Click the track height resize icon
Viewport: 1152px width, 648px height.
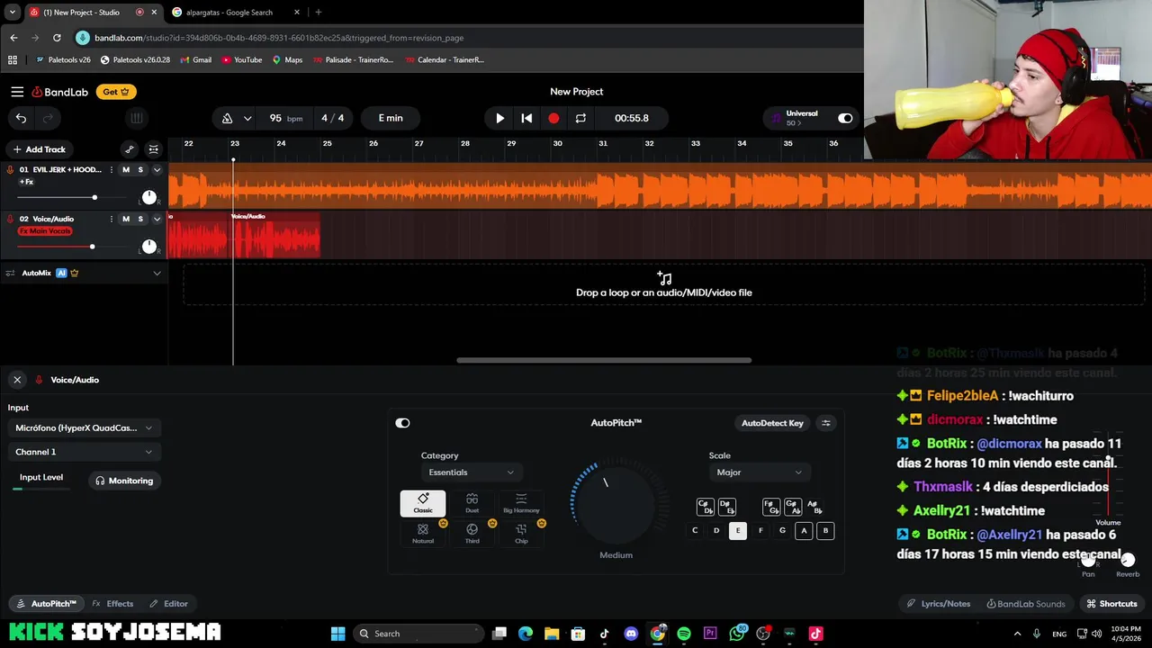coord(153,149)
